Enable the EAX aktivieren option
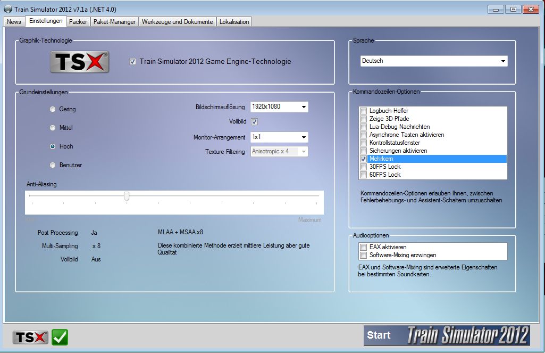Viewport: 545px width, 353px height. click(x=363, y=248)
